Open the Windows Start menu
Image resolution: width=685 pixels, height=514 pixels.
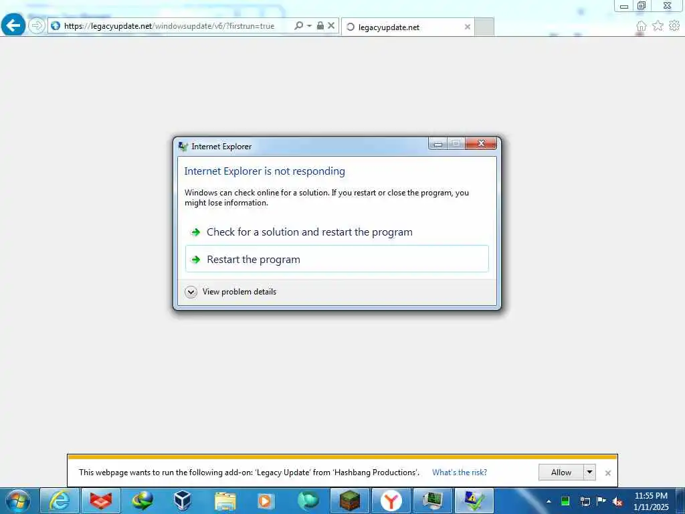[18, 501]
